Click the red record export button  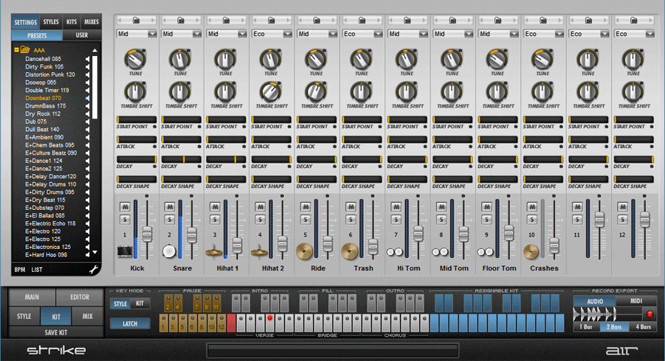(x=650, y=315)
